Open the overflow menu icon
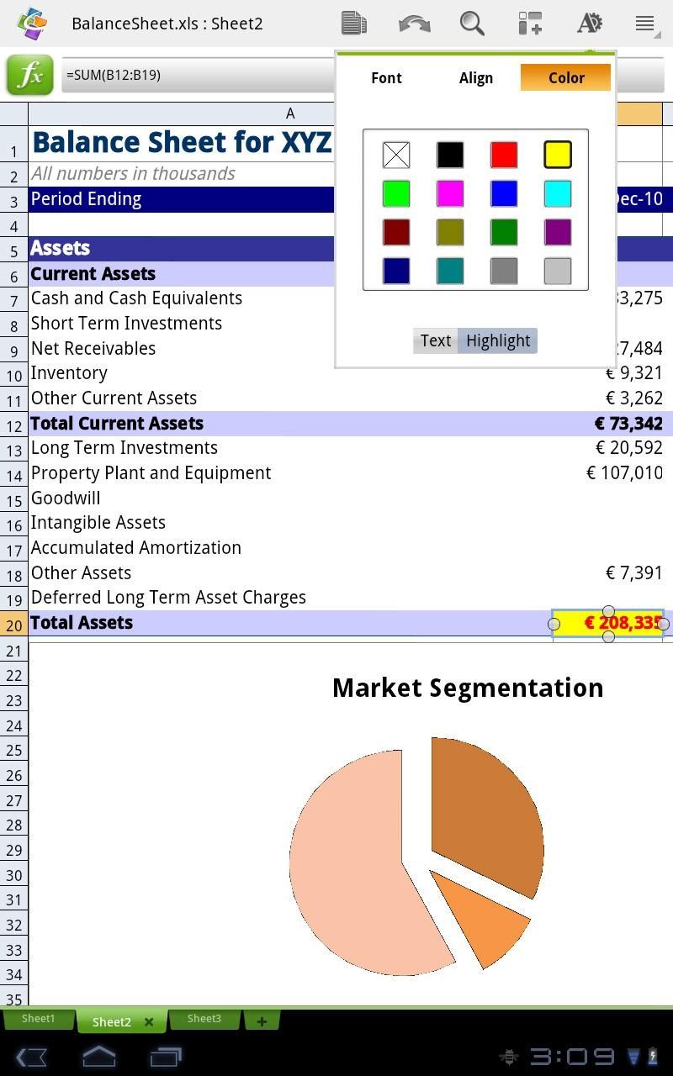This screenshot has height=1076, width=673. click(x=645, y=24)
